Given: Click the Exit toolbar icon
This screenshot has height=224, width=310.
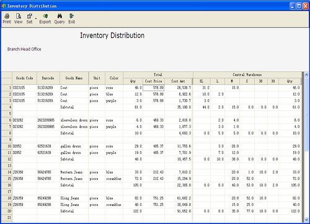Looking at the screenshot, I should coord(72,19).
